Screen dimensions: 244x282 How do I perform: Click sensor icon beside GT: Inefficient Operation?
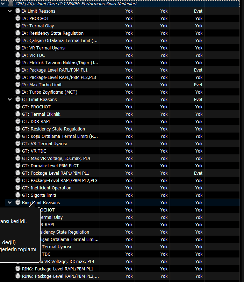point(18,188)
